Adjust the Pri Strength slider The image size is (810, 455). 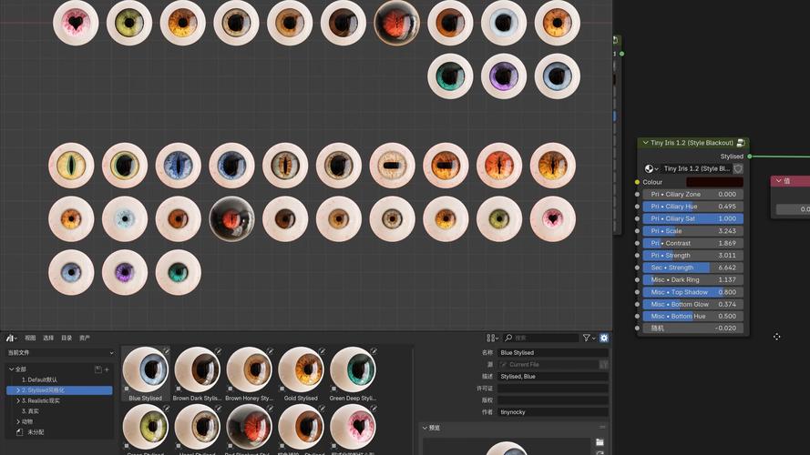pyautogui.click(x=692, y=256)
